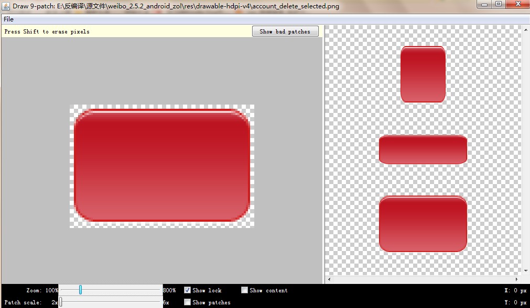Click the '6x' patch scale maximum label
Screen dimensions: 530x308
tap(166, 302)
